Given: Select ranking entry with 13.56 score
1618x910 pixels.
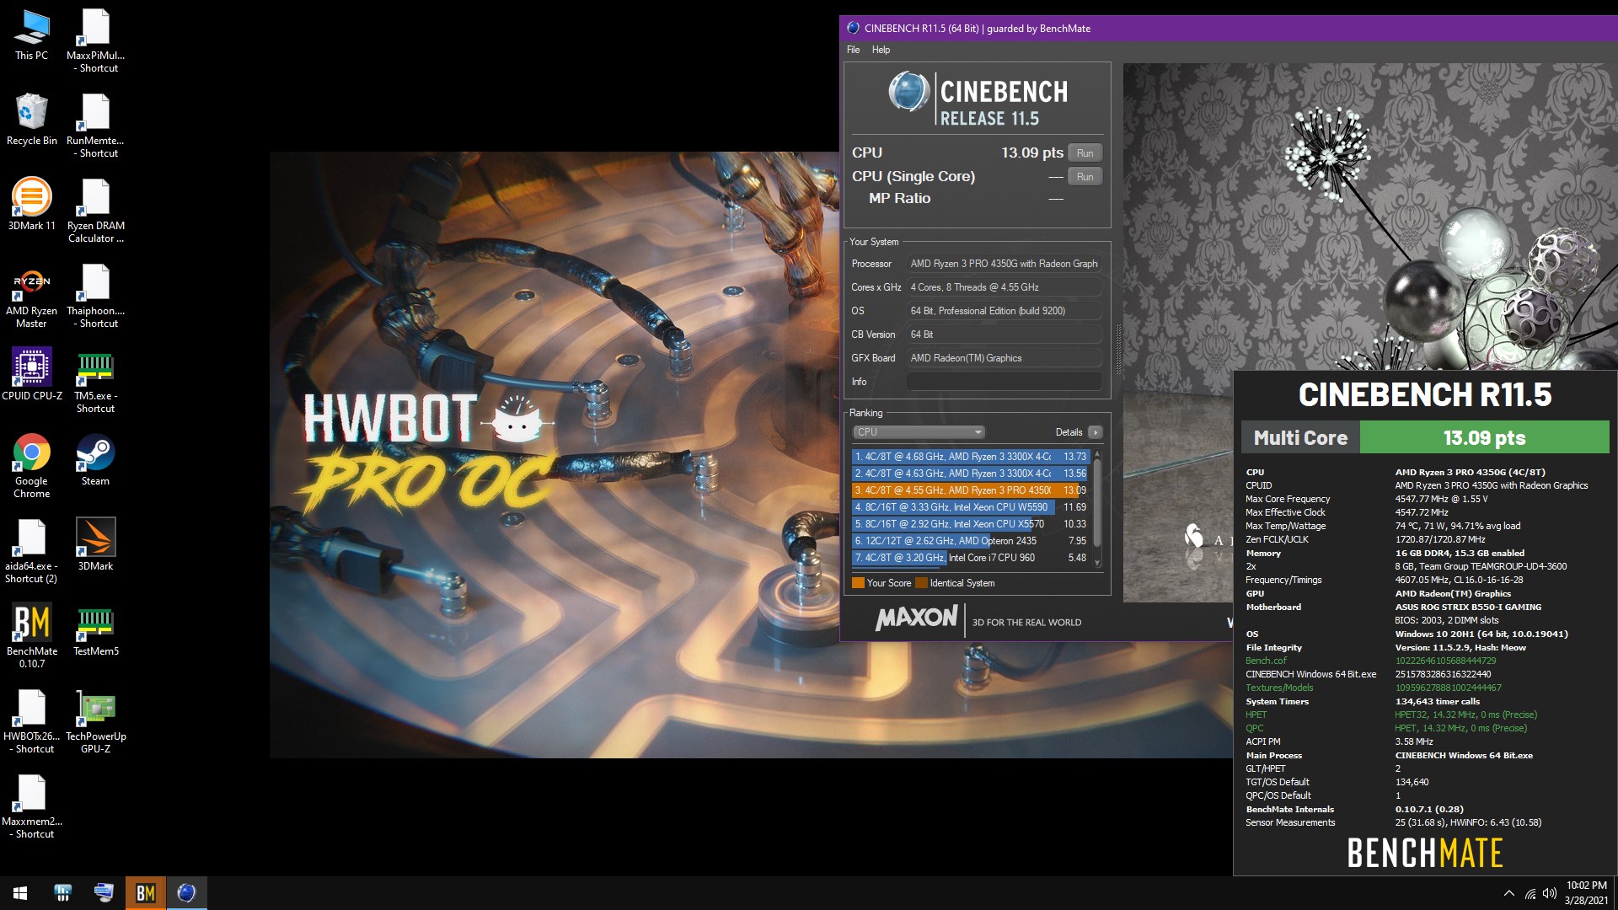Looking at the screenshot, I should (x=971, y=474).
